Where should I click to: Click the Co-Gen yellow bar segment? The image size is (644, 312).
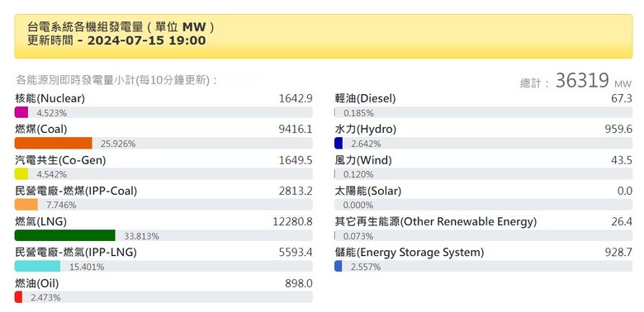tap(21, 174)
